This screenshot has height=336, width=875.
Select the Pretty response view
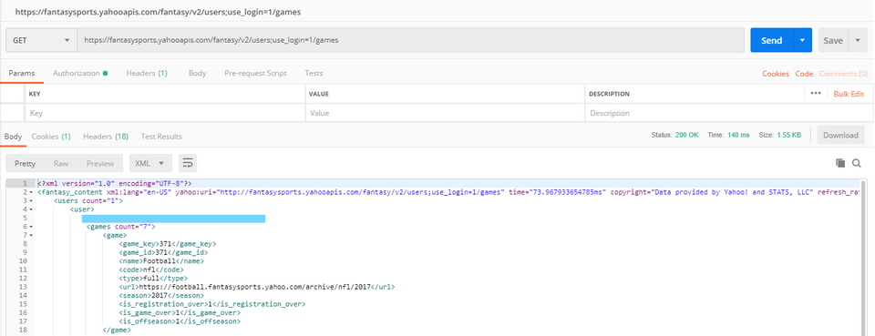(26, 163)
